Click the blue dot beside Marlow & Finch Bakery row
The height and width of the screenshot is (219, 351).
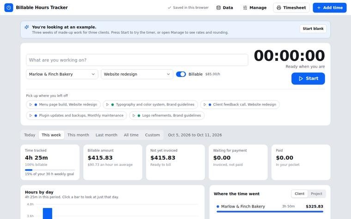point(218,207)
